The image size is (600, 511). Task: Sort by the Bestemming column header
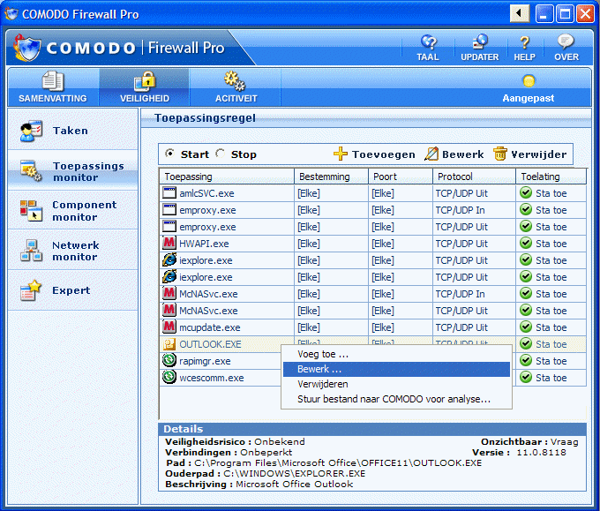tap(331, 177)
